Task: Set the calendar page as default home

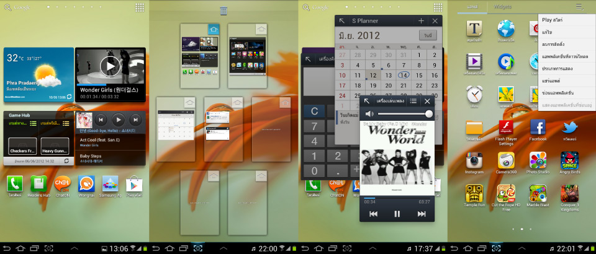Action: click(x=189, y=102)
